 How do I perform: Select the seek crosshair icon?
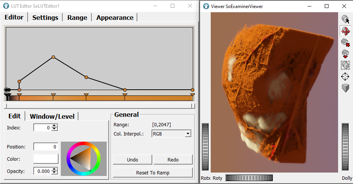345,77
